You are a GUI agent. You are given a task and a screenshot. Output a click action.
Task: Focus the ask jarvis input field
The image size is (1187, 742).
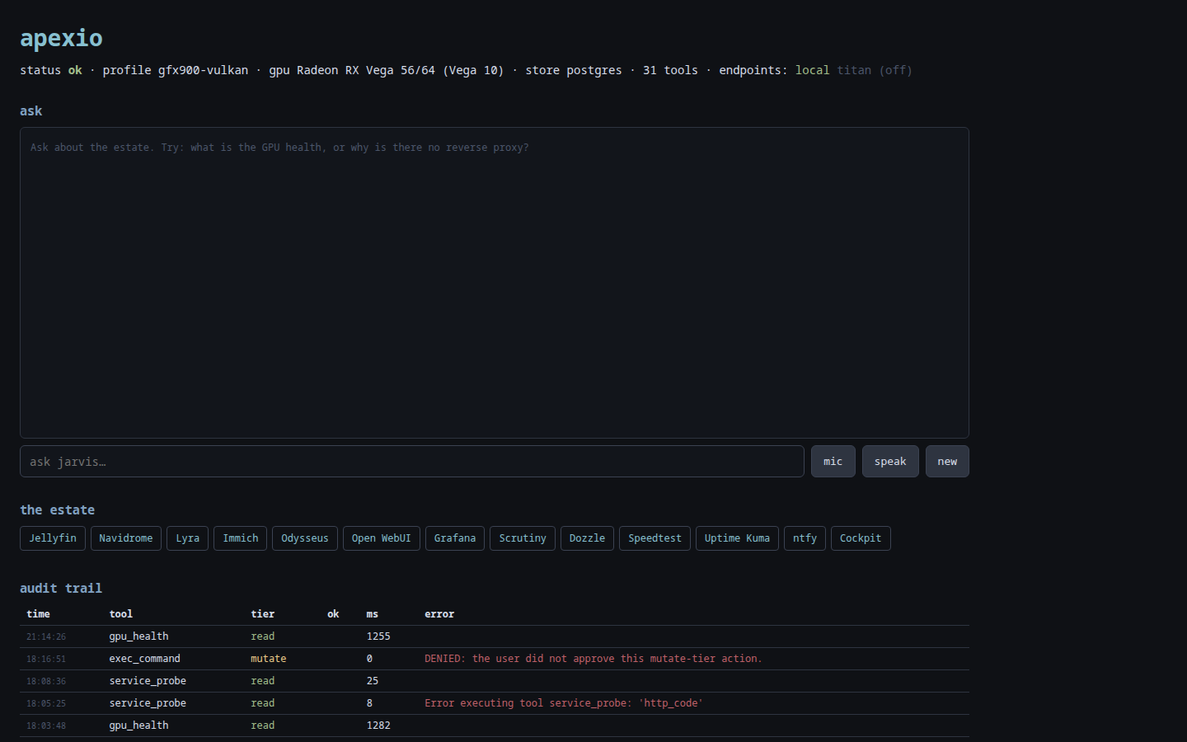coord(412,462)
